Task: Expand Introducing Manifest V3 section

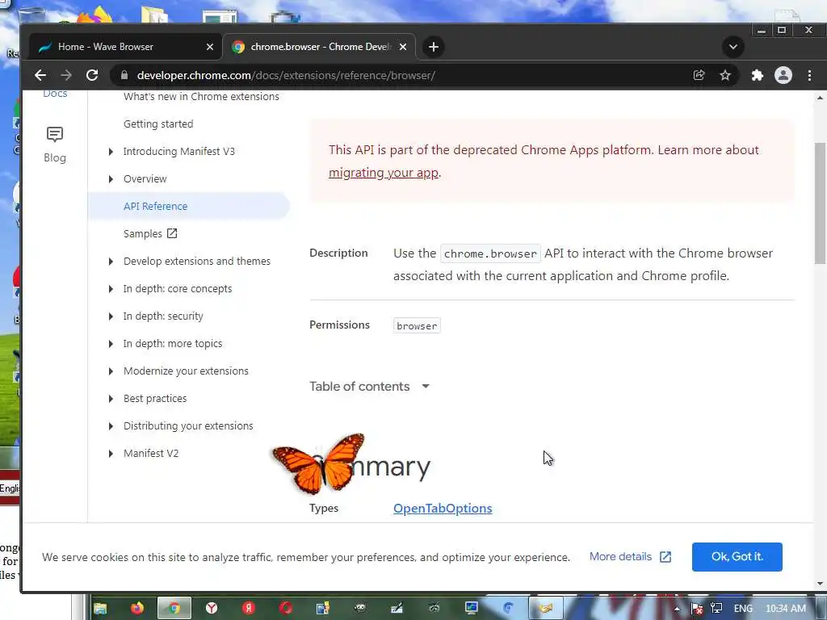Action: pos(111,152)
